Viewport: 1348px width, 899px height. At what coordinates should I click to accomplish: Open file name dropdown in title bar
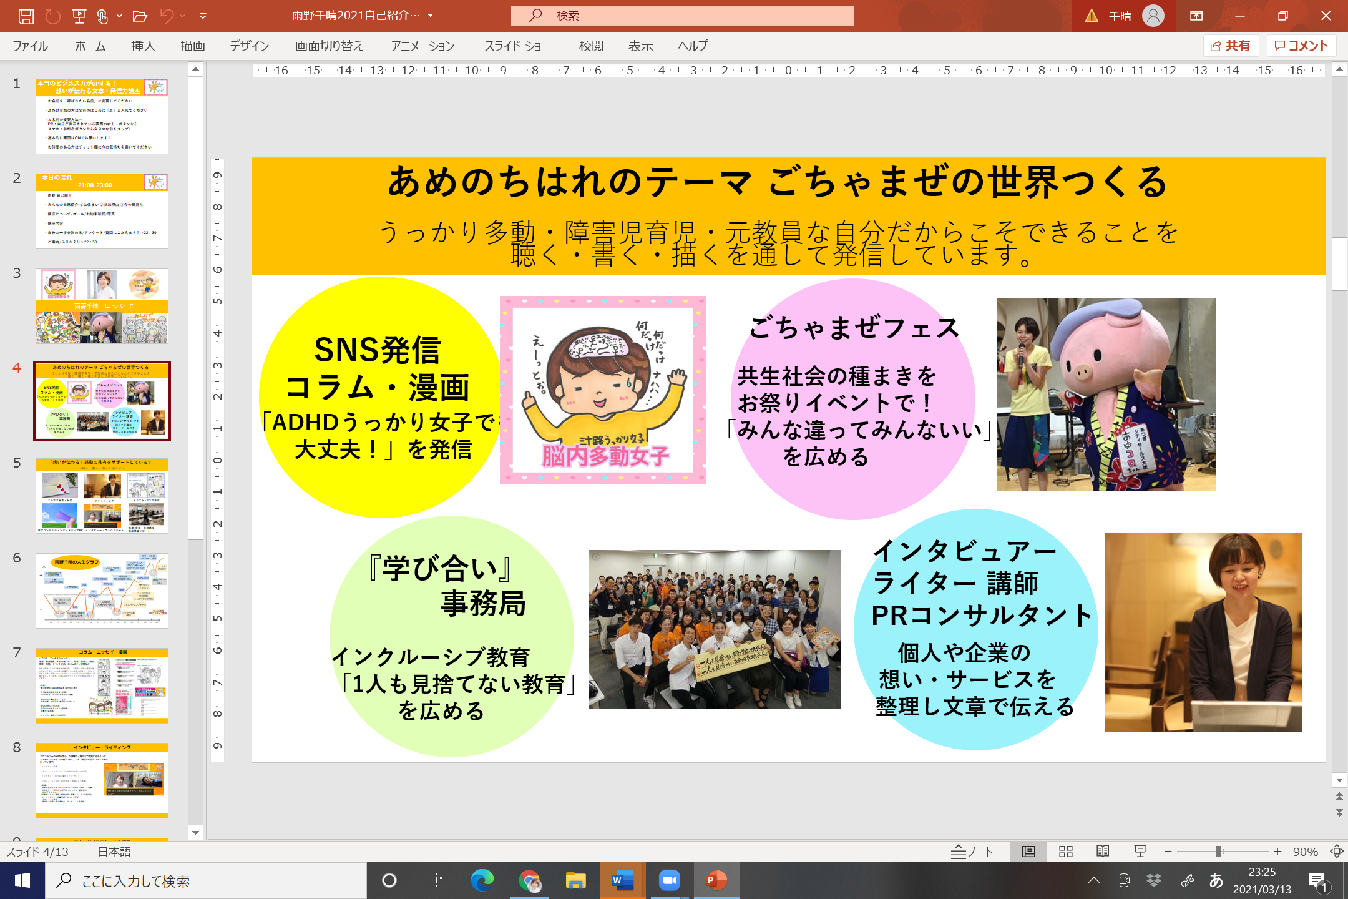430,16
